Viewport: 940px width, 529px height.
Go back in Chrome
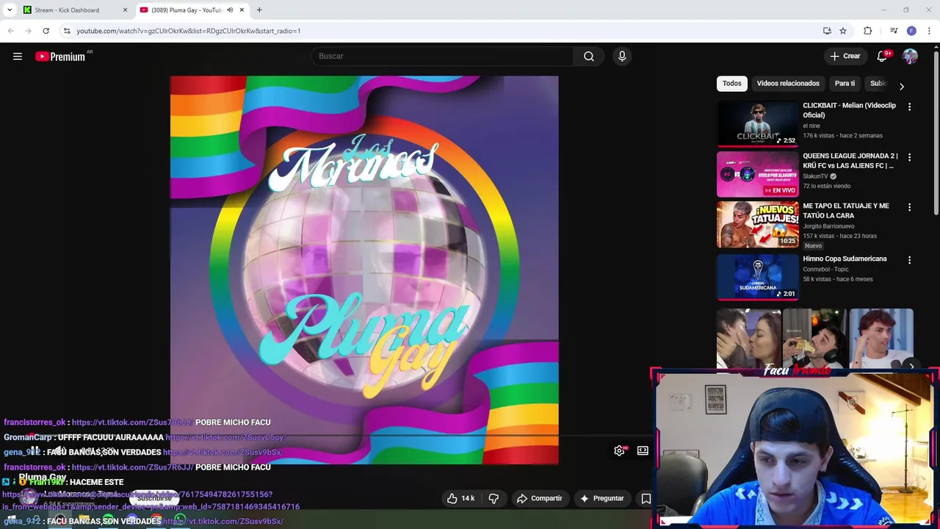click(10, 31)
